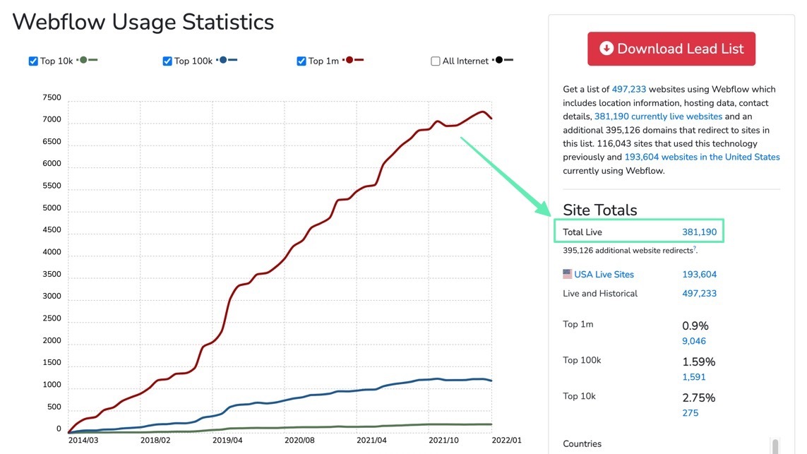Viewport: 807px width, 454px height.
Task: Click the highlighted Total Live 381,190 value
Action: 699,232
